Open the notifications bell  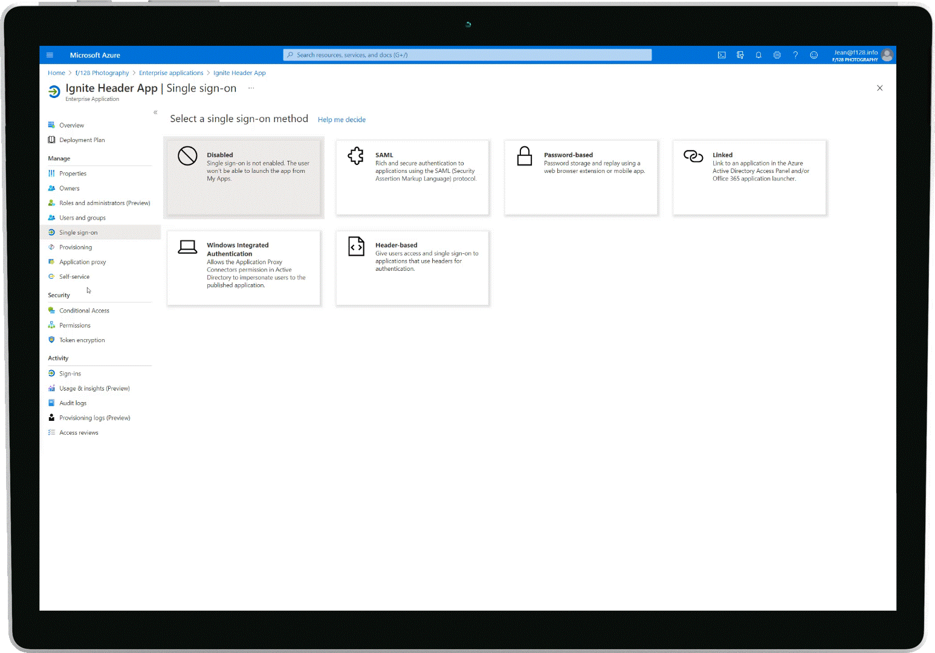pos(759,55)
